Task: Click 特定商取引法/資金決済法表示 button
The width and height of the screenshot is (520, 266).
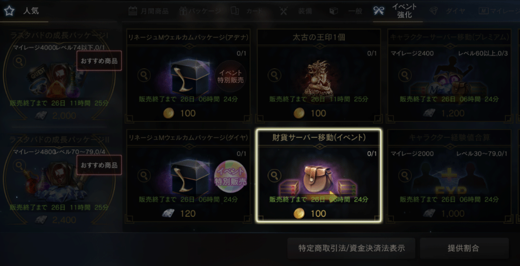Action: [351, 249]
